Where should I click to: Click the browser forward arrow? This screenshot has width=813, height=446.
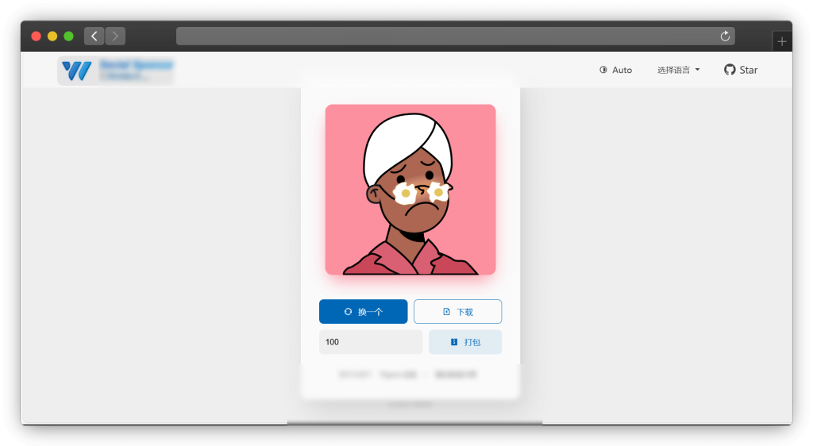tap(115, 36)
